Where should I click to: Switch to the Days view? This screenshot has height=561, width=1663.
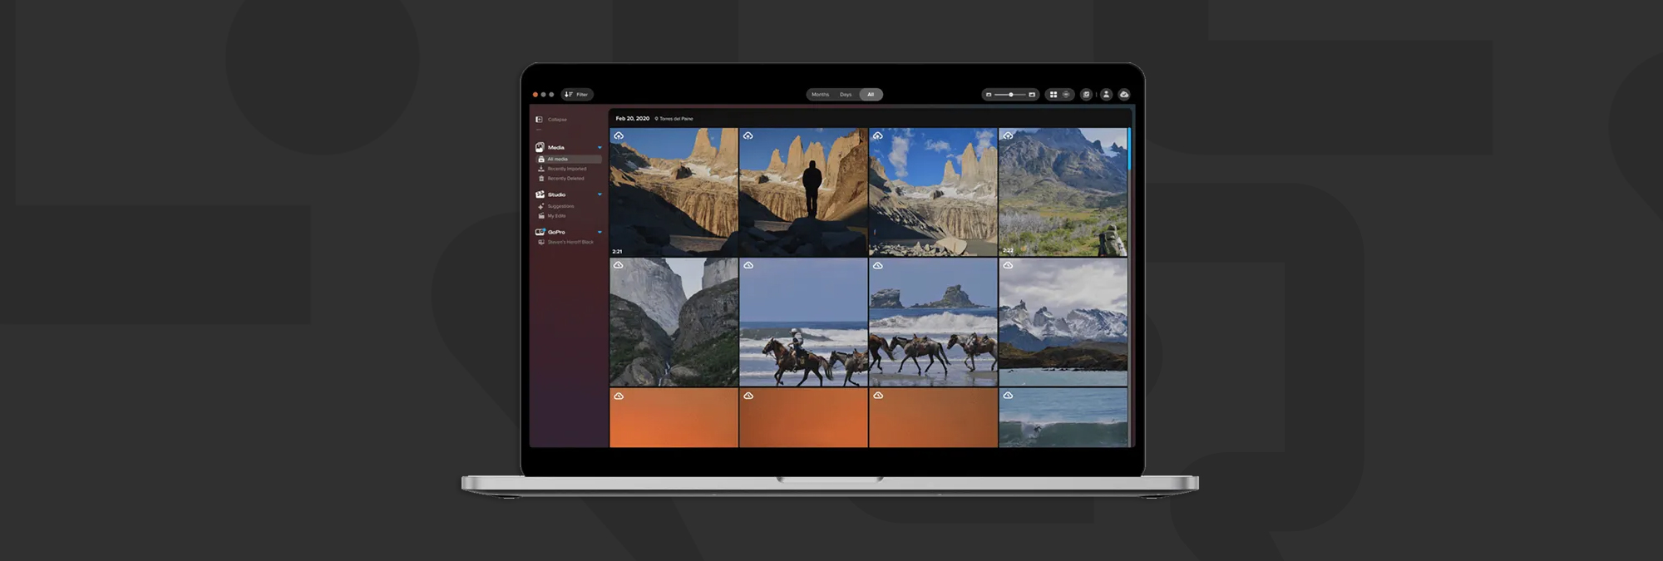click(x=846, y=95)
